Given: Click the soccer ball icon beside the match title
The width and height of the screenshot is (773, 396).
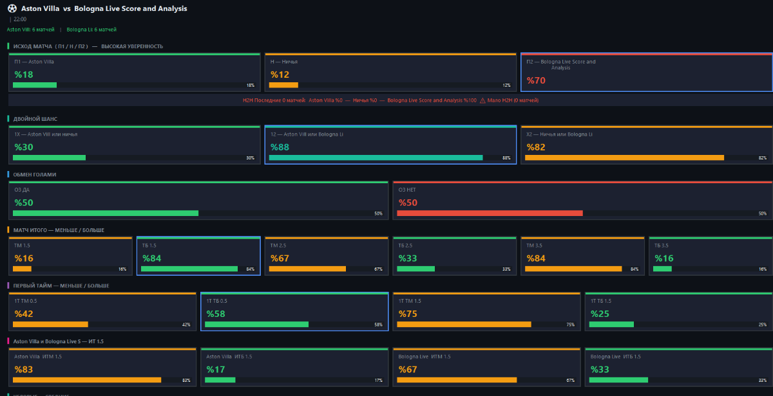Looking at the screenshot, I should pyautogui.click(x=12, y=8).
